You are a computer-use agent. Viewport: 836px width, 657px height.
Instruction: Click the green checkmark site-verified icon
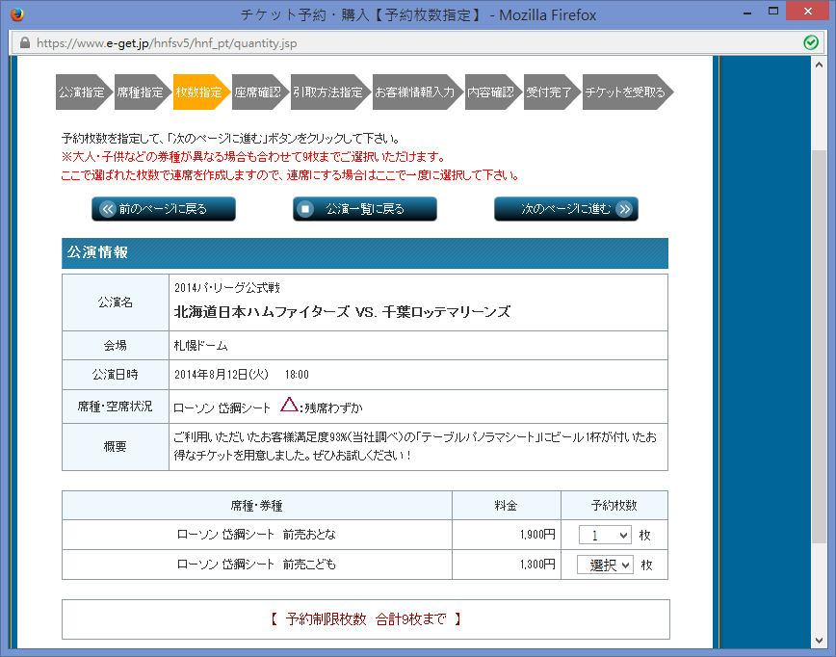pyautogui.click(x=811, y=42)
